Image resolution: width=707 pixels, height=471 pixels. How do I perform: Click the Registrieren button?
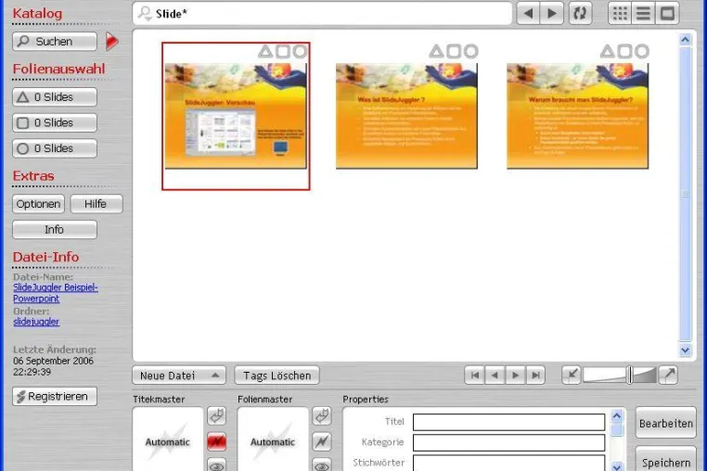55,397
